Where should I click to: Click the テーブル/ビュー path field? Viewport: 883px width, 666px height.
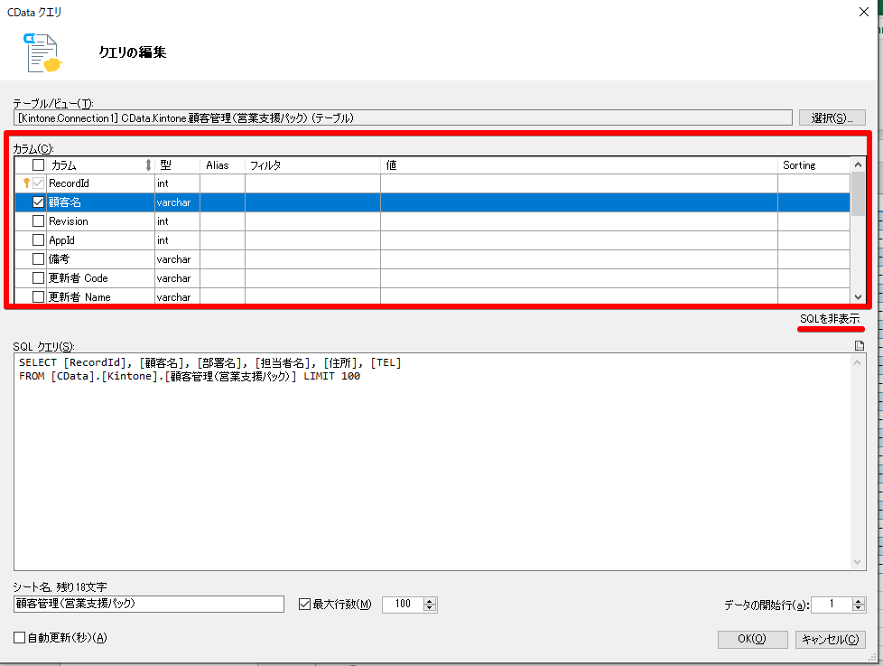coord(403,117)
